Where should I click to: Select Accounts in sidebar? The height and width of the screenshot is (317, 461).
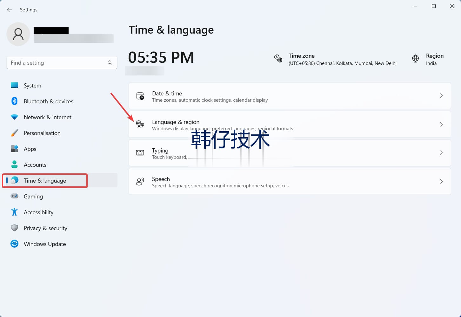tap(62, 165)
